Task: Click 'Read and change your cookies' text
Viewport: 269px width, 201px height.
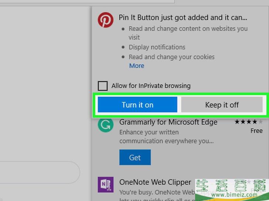Action: coord(171,57)
